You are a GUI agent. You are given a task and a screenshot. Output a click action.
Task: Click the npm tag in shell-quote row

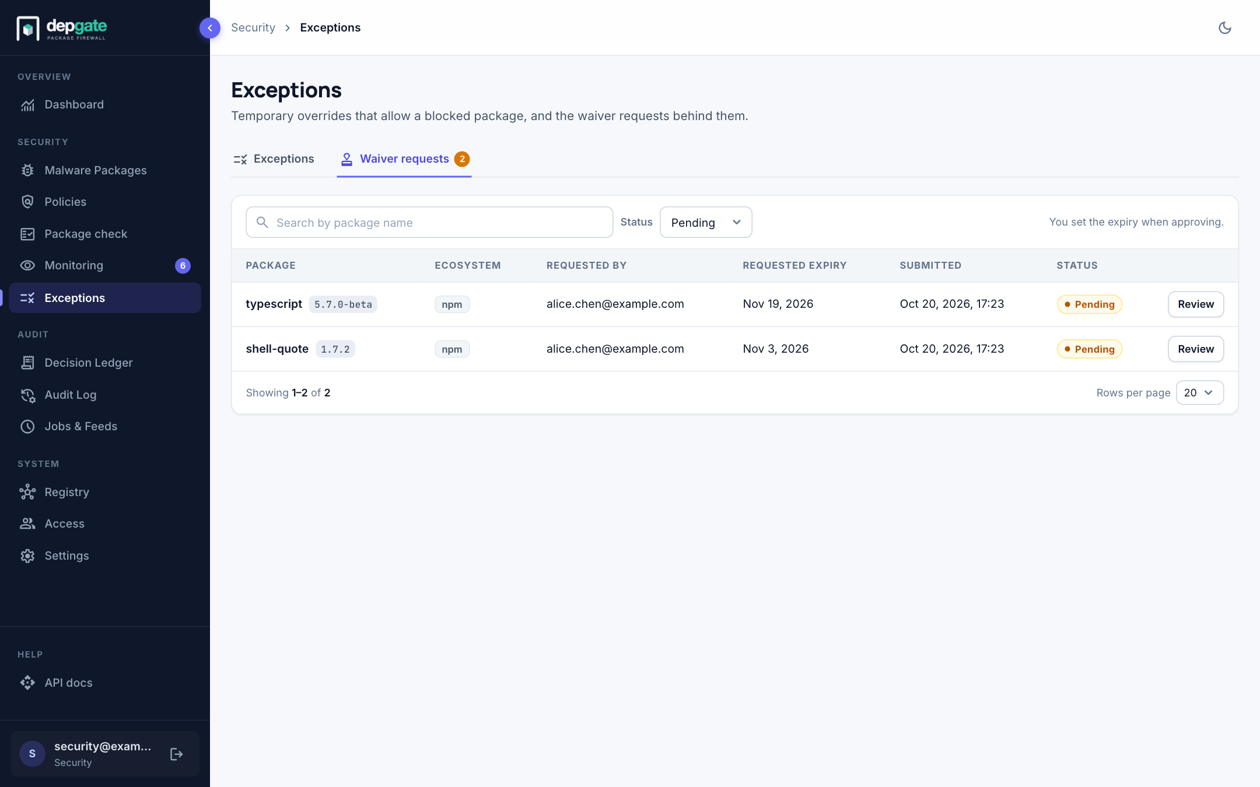pyautogui.click(x=452, y=349)
